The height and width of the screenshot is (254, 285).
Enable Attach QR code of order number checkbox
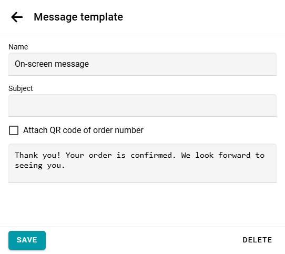click(x=14, y=130)
